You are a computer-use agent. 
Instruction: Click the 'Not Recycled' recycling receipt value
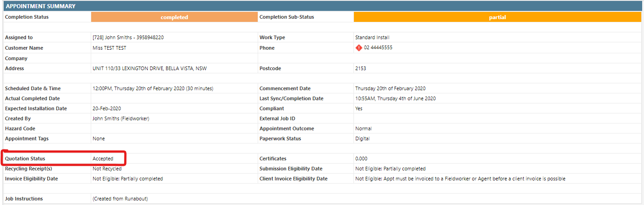pos(107,169)
